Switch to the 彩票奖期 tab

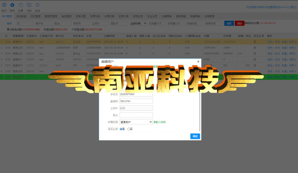tap(109, 16)
